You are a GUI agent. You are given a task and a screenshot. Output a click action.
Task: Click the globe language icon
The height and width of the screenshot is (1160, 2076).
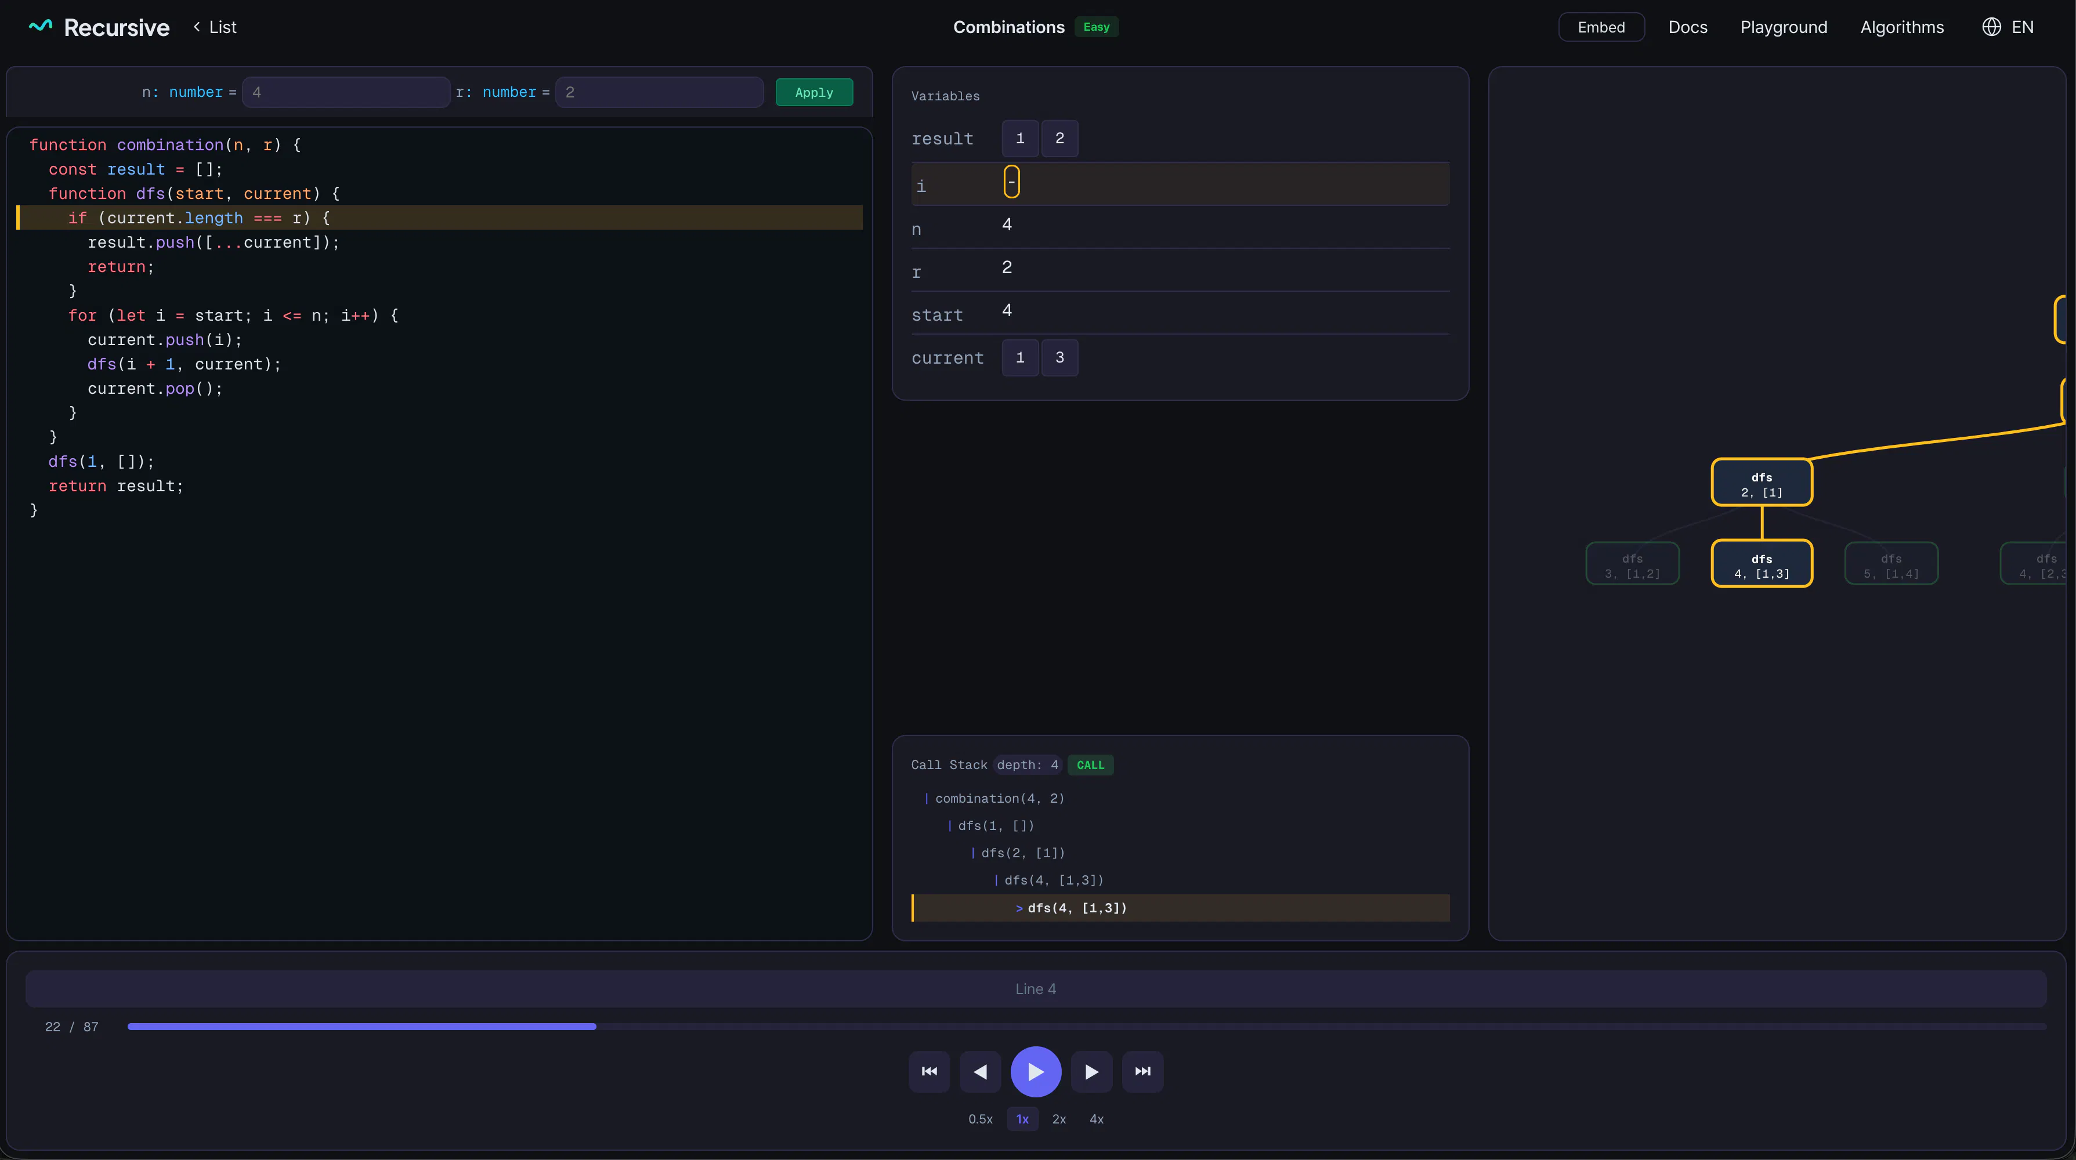(1991, 27)
